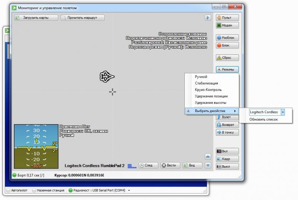
Task: Toggle the Автопилот status indicator
Action: 18,190
